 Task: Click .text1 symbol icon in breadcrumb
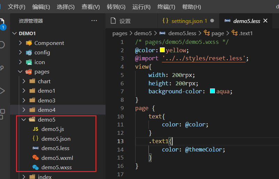(234, 33)
